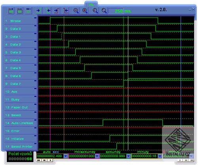
Task: Skip to end of recording button
Action: (192, 160)
